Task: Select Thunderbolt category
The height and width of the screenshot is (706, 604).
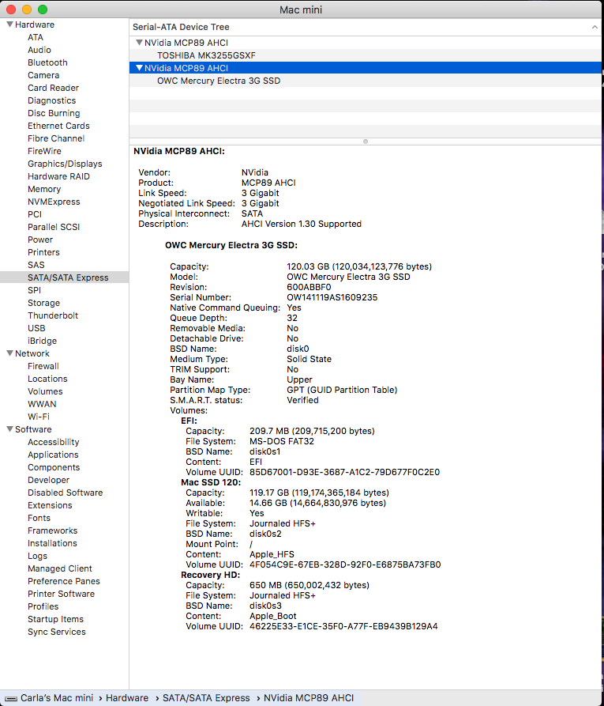Action: (x=53, y=315)
